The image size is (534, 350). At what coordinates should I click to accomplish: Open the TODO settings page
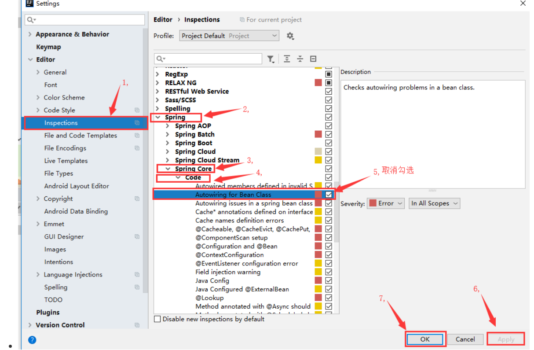click(53, 300)
